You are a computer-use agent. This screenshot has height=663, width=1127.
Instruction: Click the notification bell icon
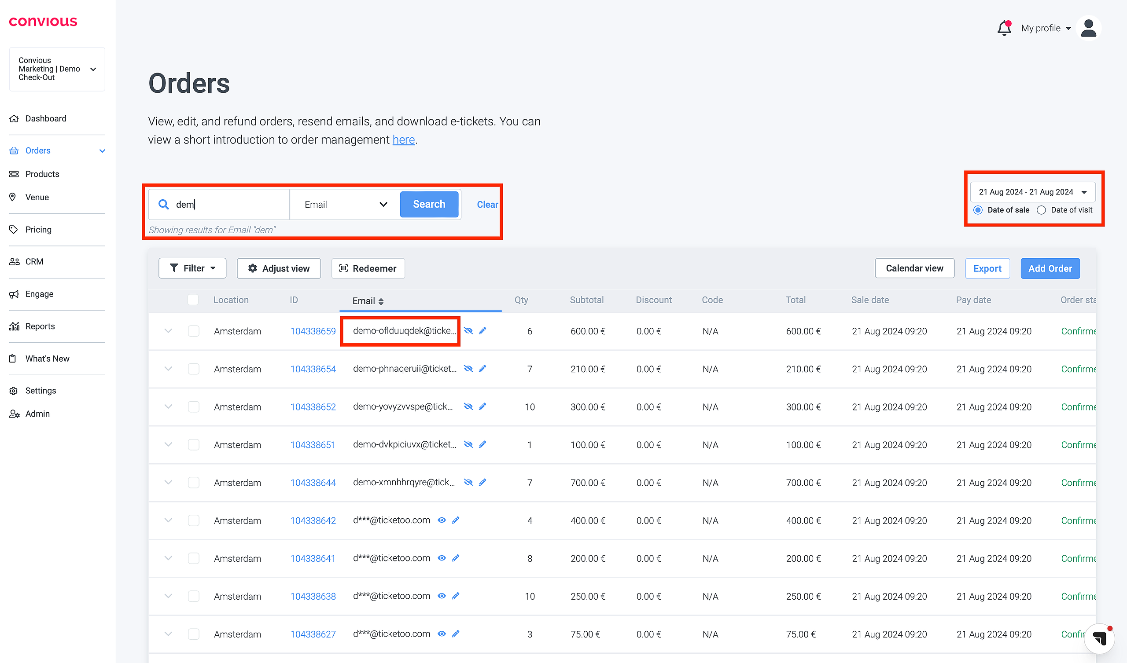pyautogui.click(x=1004, y=28)
